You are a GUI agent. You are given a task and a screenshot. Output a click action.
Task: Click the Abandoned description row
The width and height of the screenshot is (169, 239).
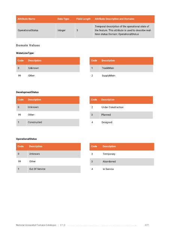(122, 162)
